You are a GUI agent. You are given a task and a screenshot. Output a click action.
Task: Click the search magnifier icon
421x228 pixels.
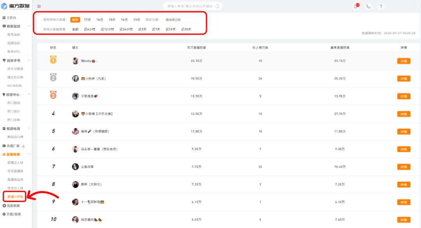click(x=217, y=6)
